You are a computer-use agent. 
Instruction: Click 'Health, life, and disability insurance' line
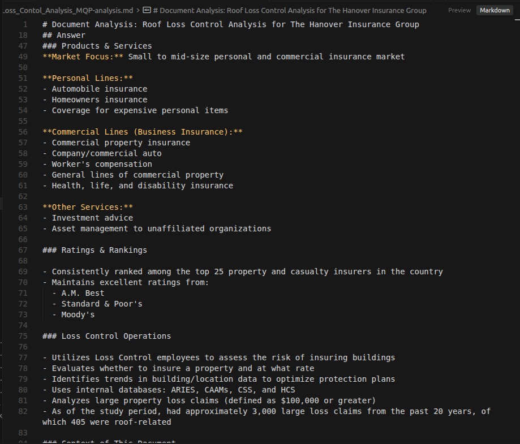pos(137,186)
